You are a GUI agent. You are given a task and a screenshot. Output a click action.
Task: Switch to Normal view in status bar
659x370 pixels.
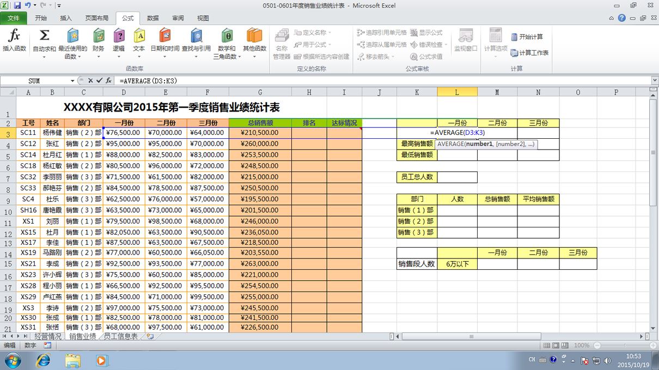click(x=547, y=345)
